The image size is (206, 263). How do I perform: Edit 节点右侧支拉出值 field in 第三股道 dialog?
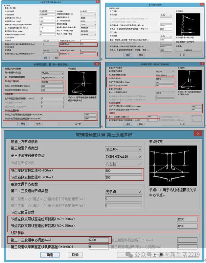point(124,177)
